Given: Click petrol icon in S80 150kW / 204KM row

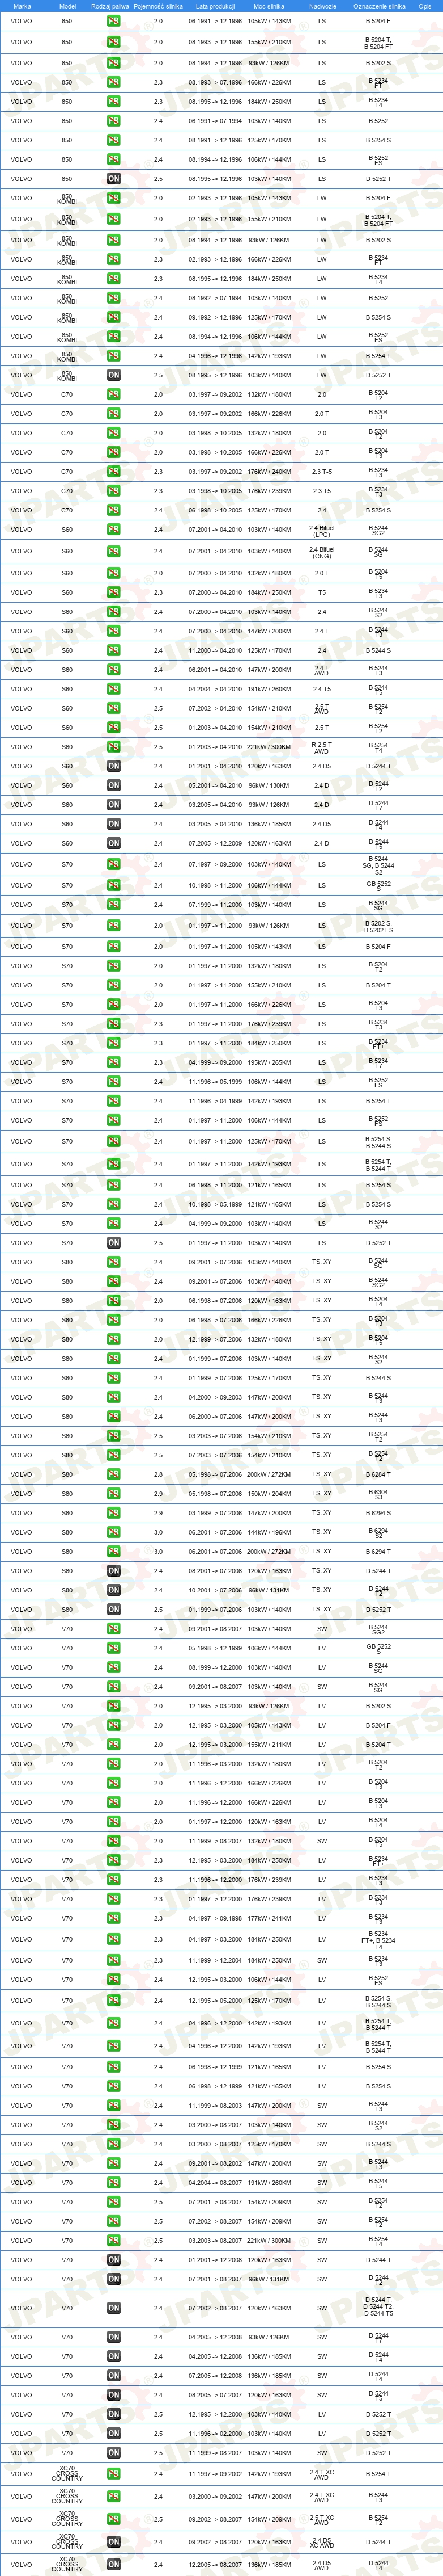Looking at the screenshot, I should pyautogui.click(x=114, y=1494).
